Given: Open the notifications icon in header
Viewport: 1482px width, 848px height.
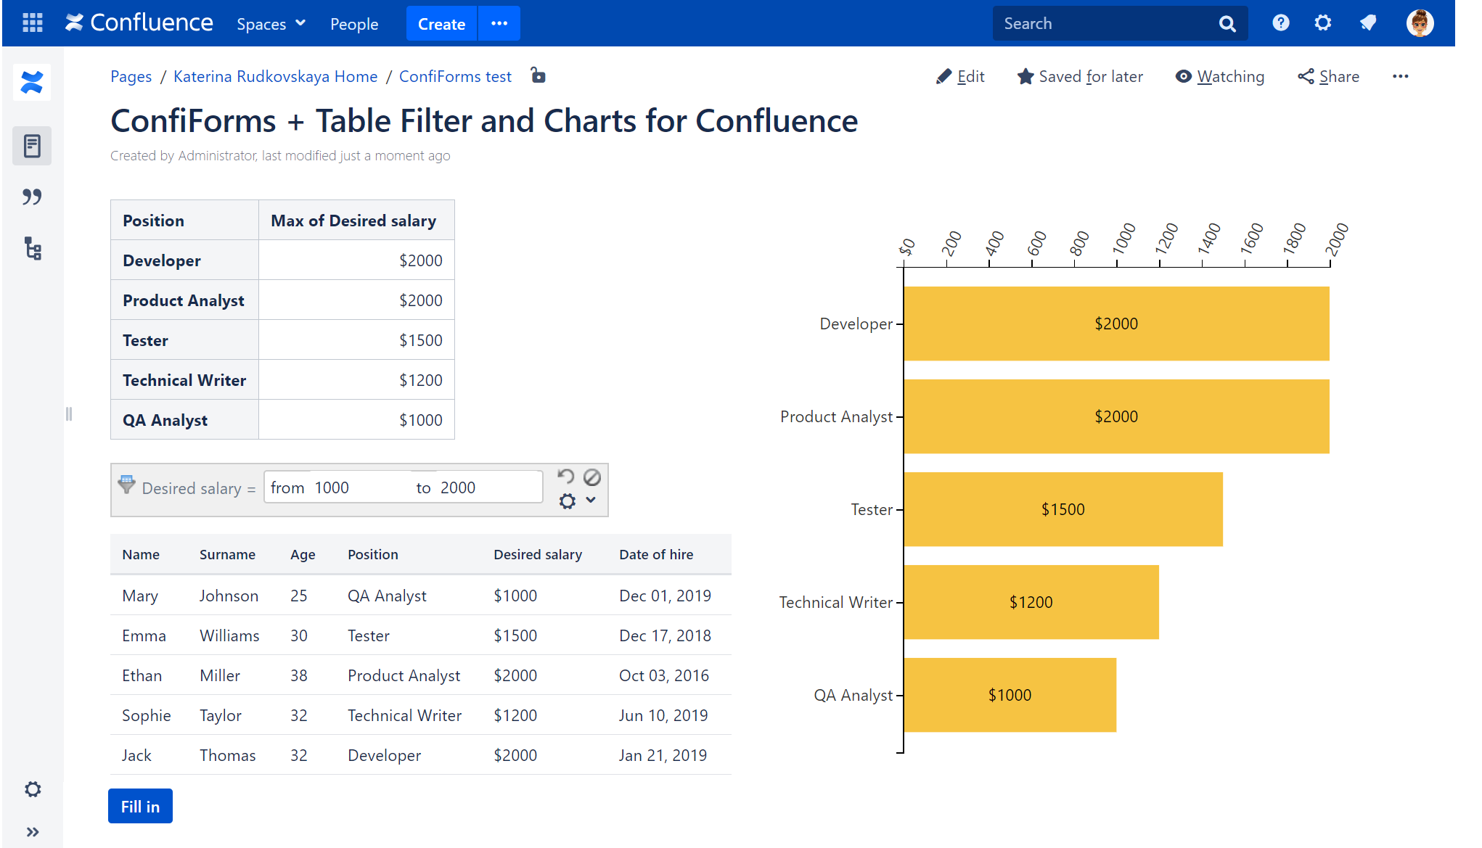Looking at the screenshot, I should (1368, 23).
